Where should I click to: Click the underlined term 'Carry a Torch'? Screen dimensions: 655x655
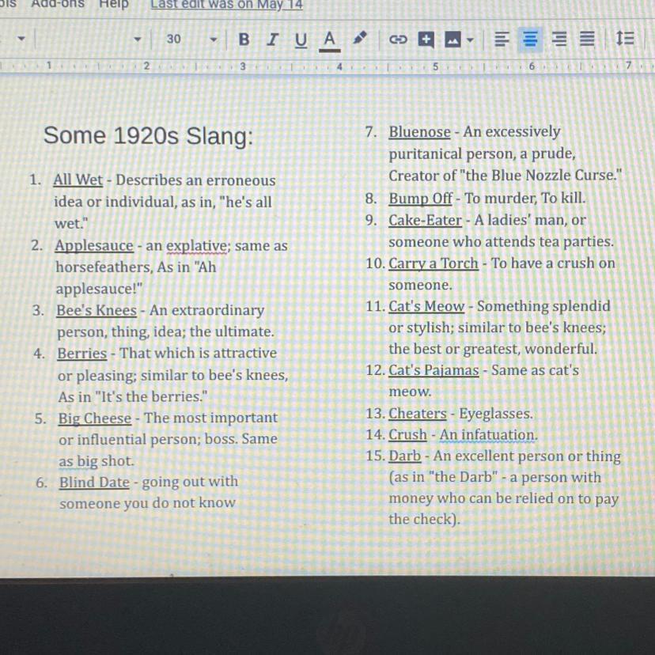tap(434, 263)
